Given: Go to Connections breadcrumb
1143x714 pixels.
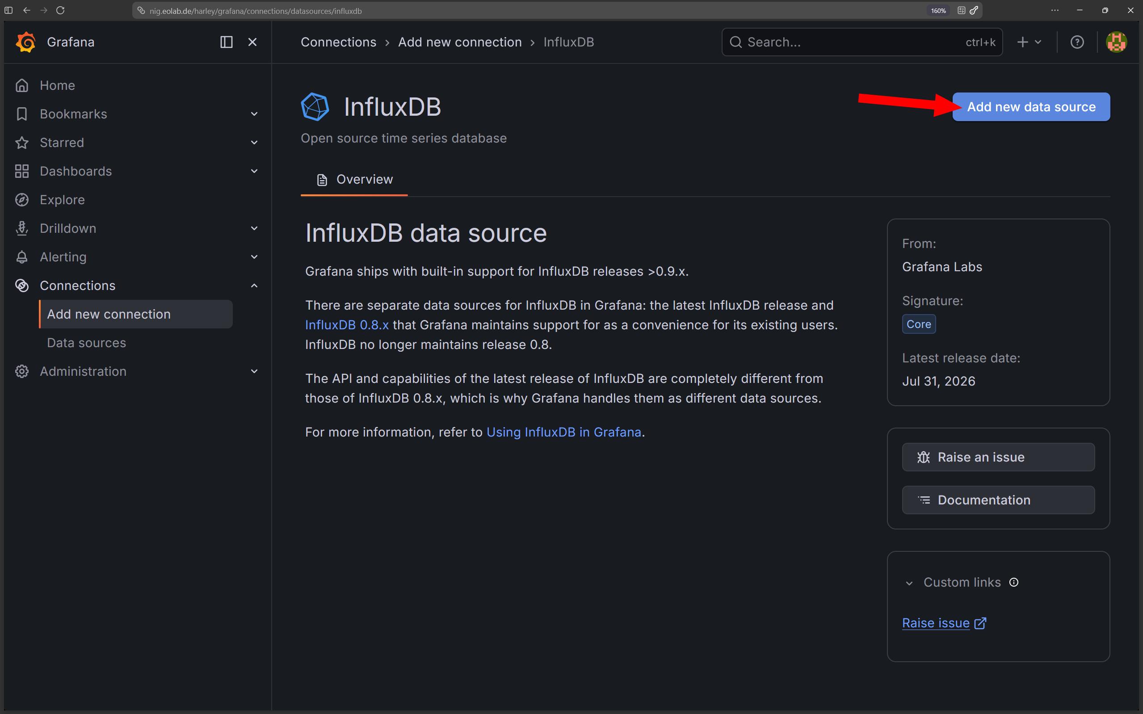Looking at the screenshot, I should (x=339, y=42).
